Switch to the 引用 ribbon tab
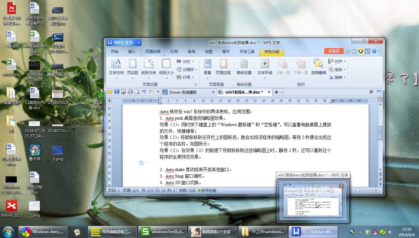The height and width of the screenshot is (238, 419). click(x=174, y=51)
